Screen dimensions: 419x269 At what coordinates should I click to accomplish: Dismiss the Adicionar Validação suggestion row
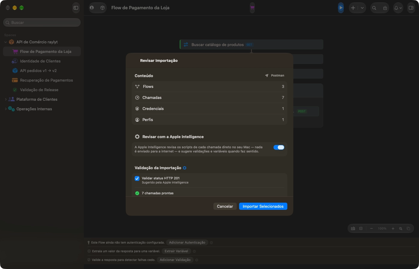197,260
